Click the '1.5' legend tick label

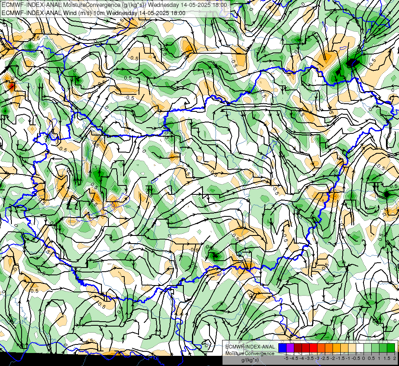tap(386, 358)
